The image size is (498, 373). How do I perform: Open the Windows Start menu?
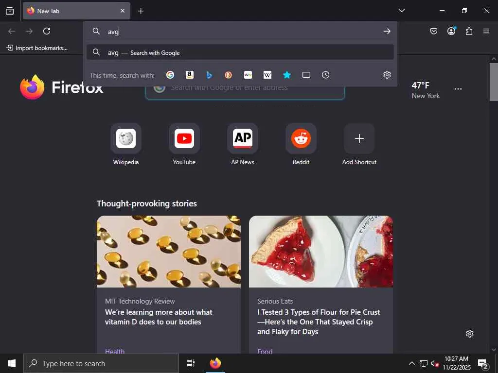[12, 363]
